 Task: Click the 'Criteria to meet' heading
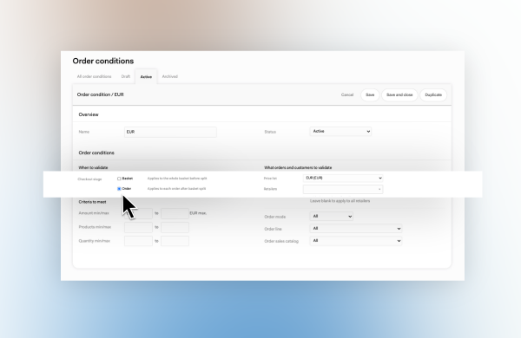(92, 202)
